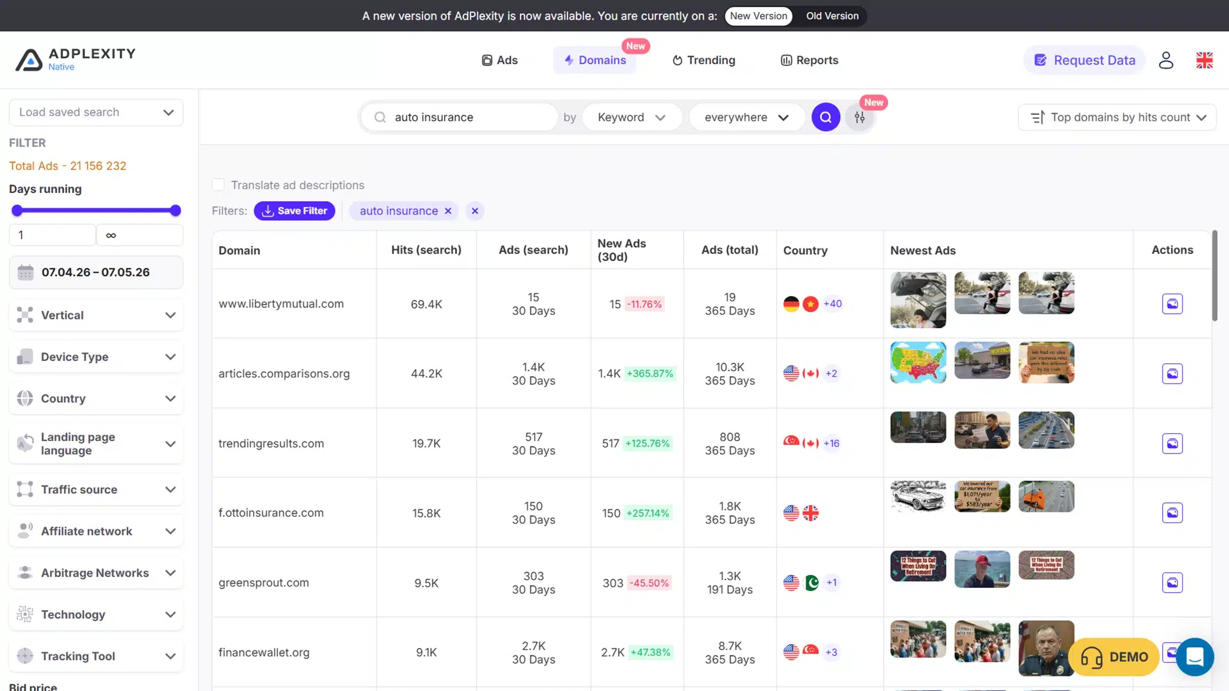Open the chat support bubble

pos(1195,657)
